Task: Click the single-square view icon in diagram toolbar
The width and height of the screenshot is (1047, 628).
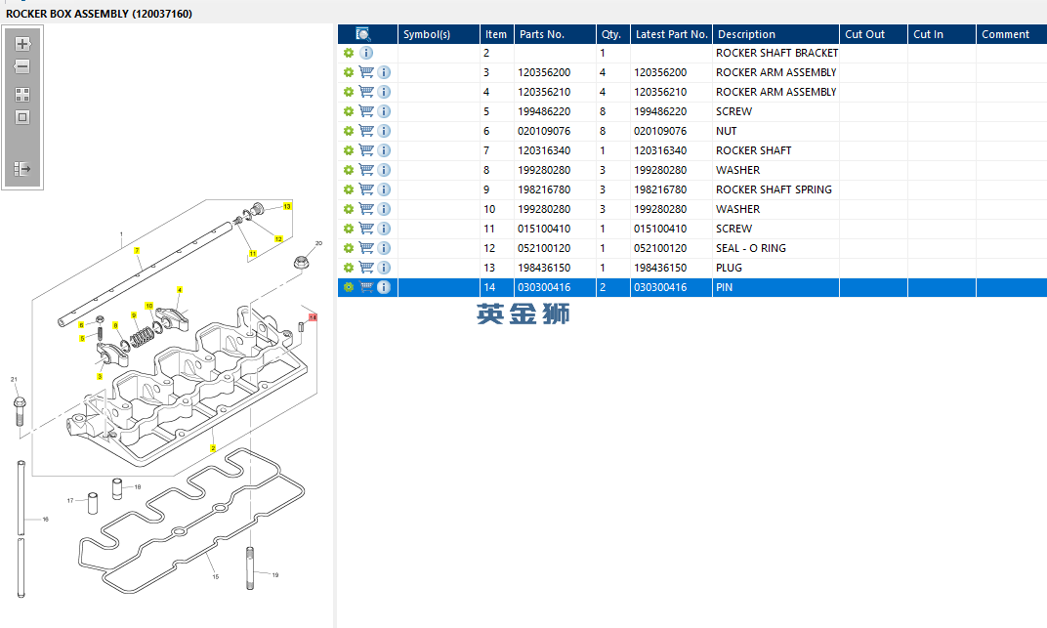Action: [22, 117]
